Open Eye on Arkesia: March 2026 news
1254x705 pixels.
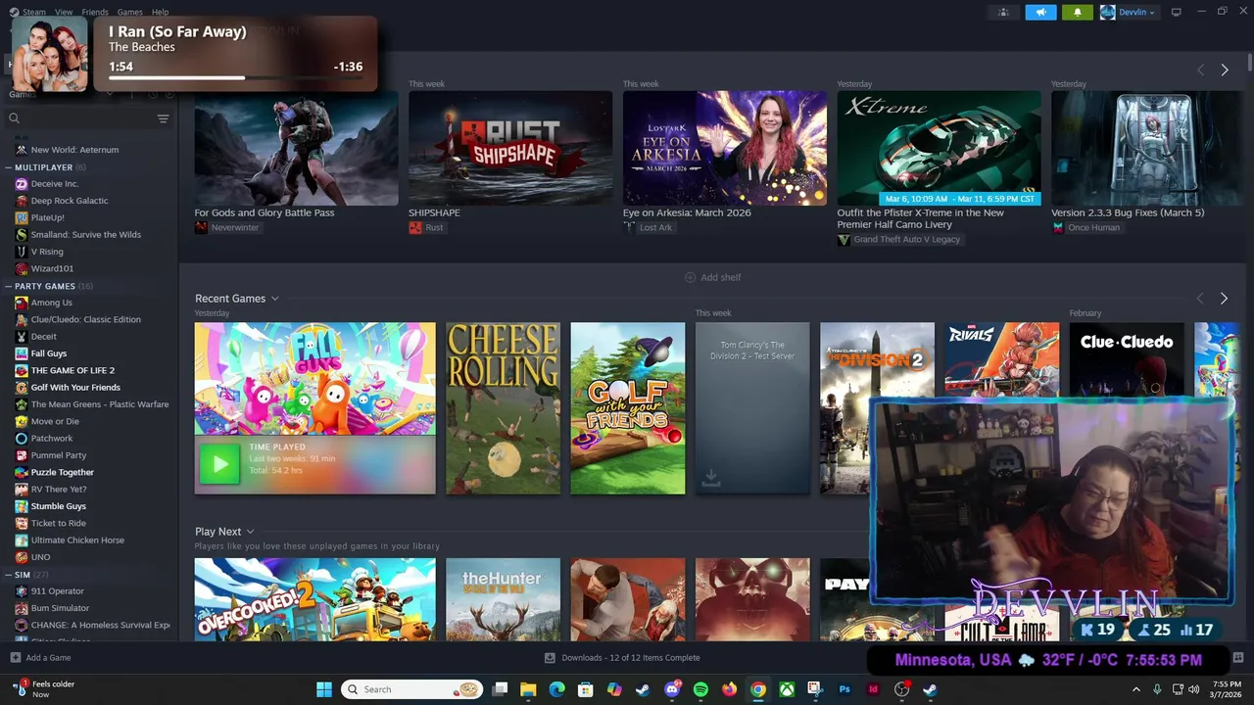[x=724, y=148]
